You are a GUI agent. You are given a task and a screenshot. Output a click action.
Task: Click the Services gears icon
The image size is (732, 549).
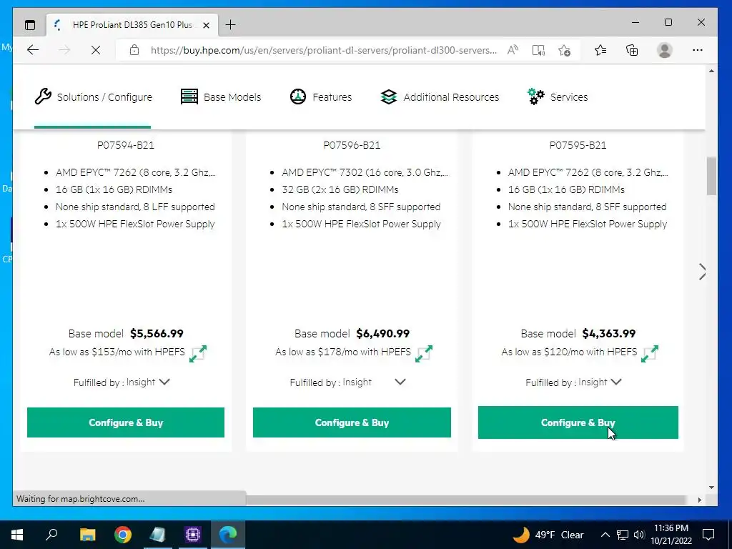click(535, 97)
